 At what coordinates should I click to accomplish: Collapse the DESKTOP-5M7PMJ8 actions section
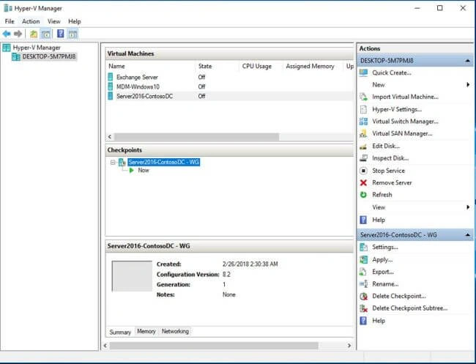[x=467, y=61]
